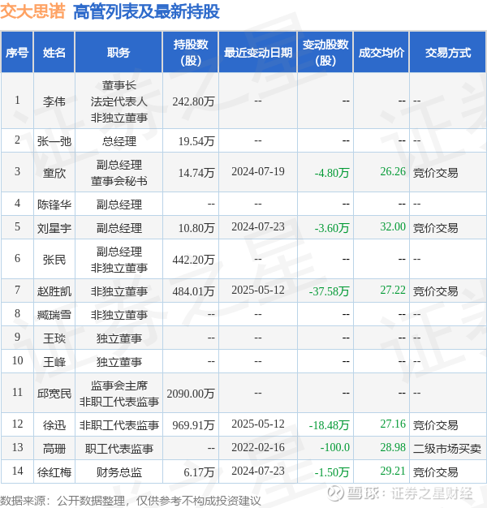Screen dimensions: 487x508
Task: Click 童欣's position 副总经理 董事会秘书
Action: click(119, 173)
